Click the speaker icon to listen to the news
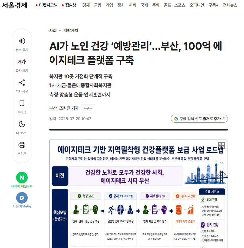This screenshot has width=244, height=248. 22,41
